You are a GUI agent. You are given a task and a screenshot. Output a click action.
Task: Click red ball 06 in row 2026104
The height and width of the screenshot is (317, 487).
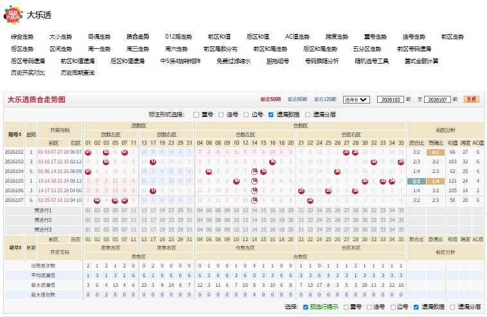pyautogui.click(x=209, y=171)
